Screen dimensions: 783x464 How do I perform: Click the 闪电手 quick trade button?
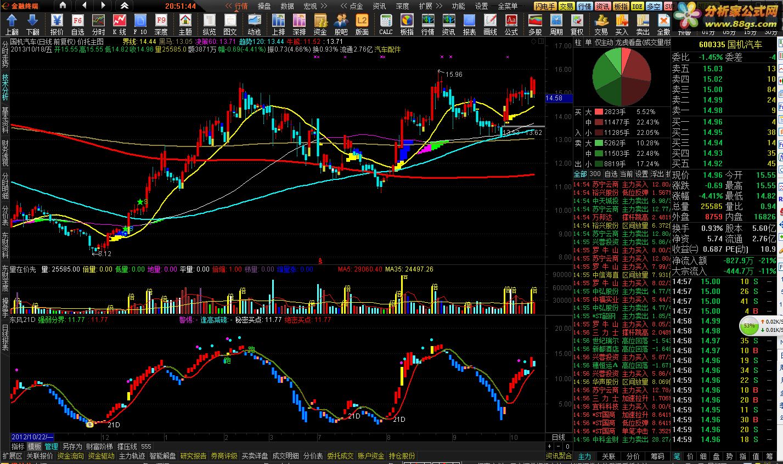tap(545, 6)
